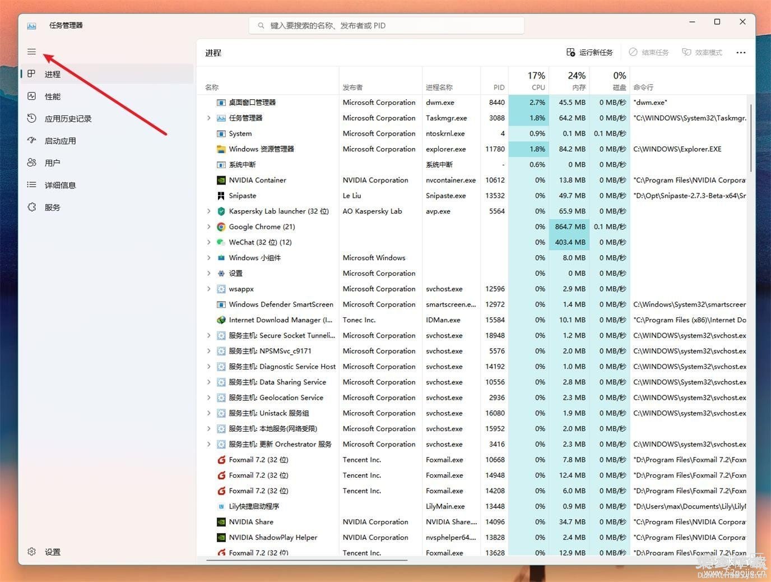Click the Kaspersky shield icon
The height and width of the screenshot is (582, 771).
pos(221,211)
